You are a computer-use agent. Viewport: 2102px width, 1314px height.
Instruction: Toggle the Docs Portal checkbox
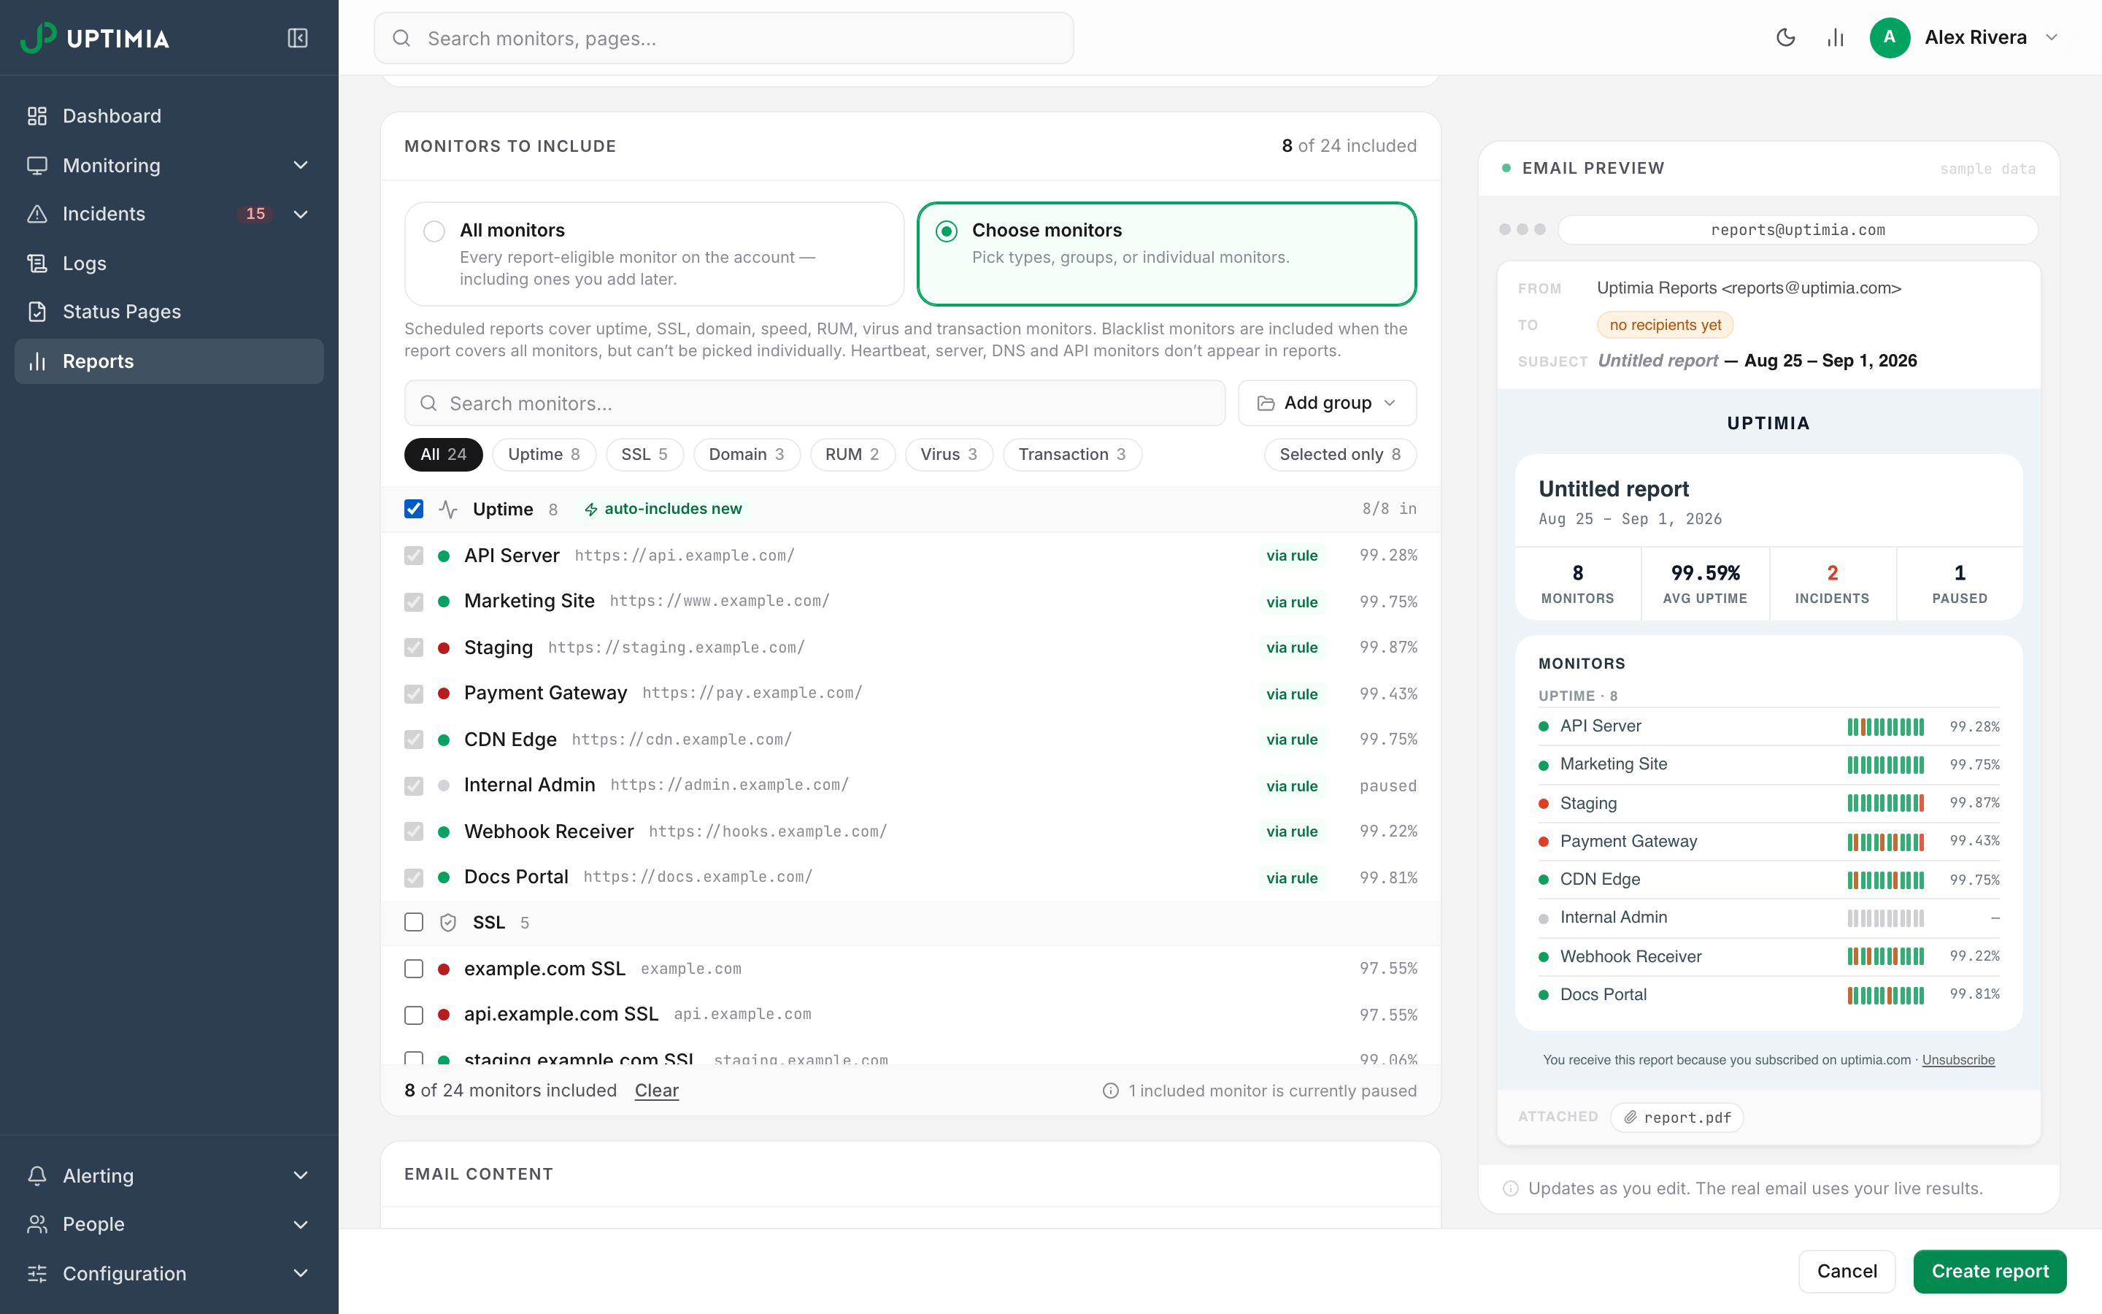[415, 877]
